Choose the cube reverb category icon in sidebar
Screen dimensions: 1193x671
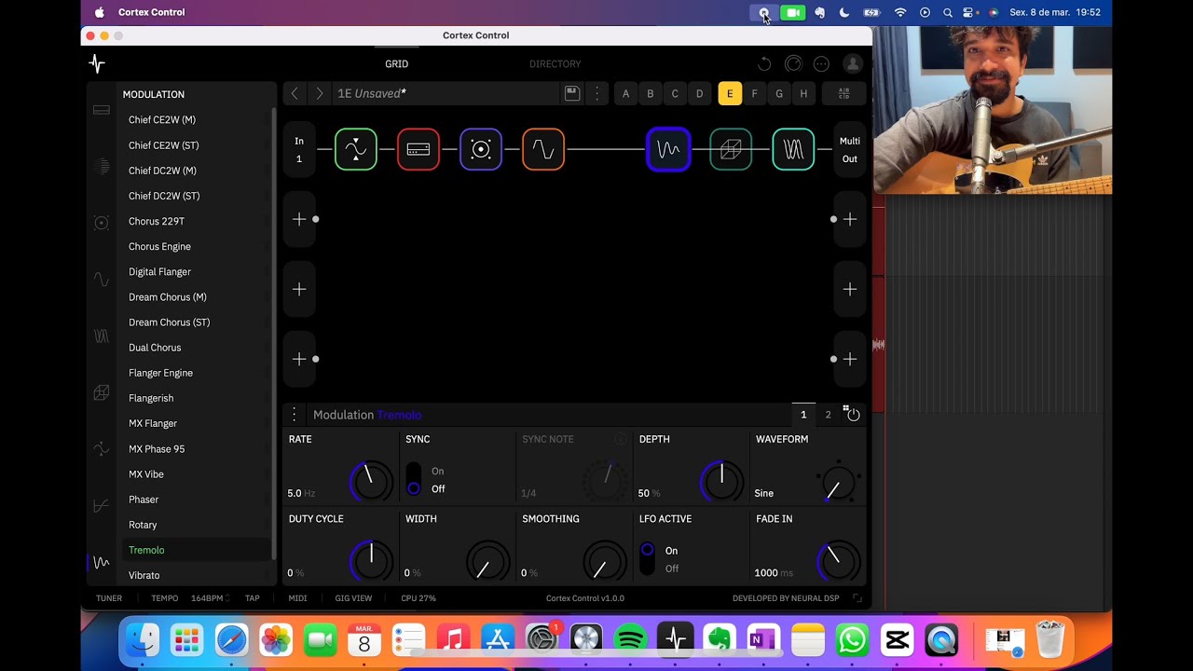[x=102, y=393]
